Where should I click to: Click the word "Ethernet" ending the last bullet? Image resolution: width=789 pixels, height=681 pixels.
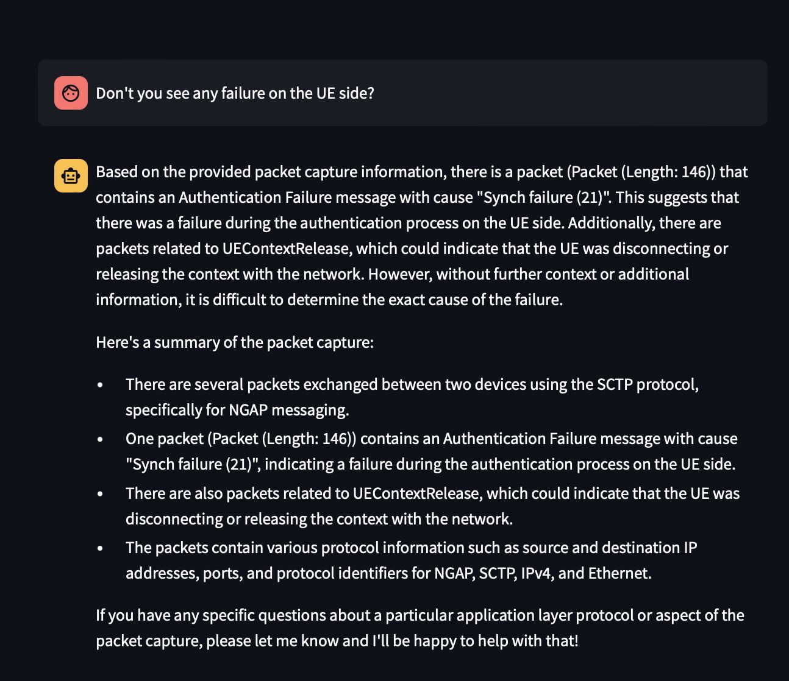point(618,574)
